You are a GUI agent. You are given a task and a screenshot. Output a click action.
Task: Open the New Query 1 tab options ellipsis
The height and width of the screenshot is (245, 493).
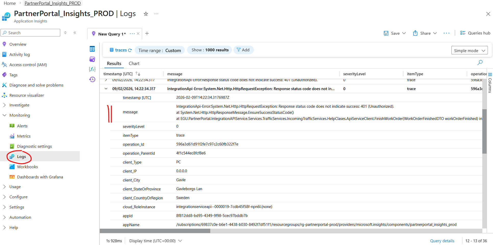[x=132, y=34]
